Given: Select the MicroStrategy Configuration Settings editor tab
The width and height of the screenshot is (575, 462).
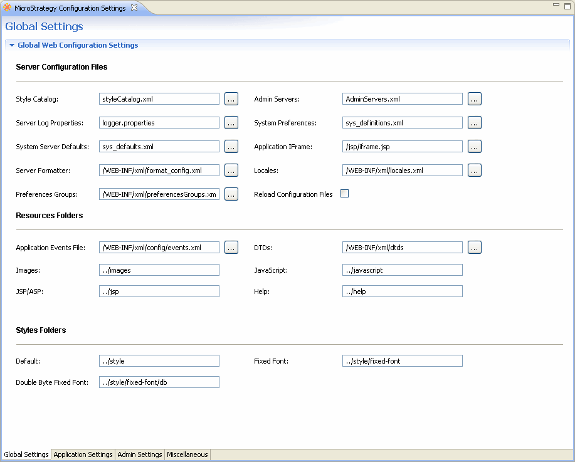Looking at the screenshot, I should (70, 8).
